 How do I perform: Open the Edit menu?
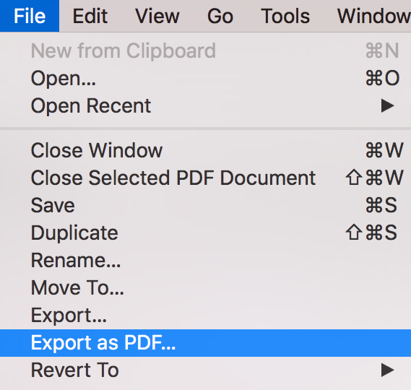(x=90, y=16)
